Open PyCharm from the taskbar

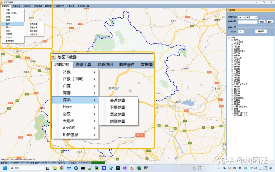(97, 168)
